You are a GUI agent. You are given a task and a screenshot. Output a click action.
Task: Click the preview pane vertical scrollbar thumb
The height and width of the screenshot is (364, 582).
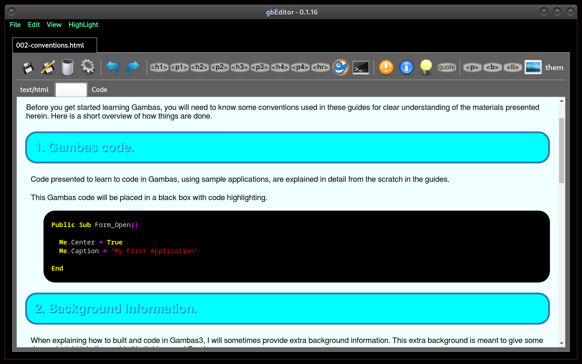click(561, 150)
